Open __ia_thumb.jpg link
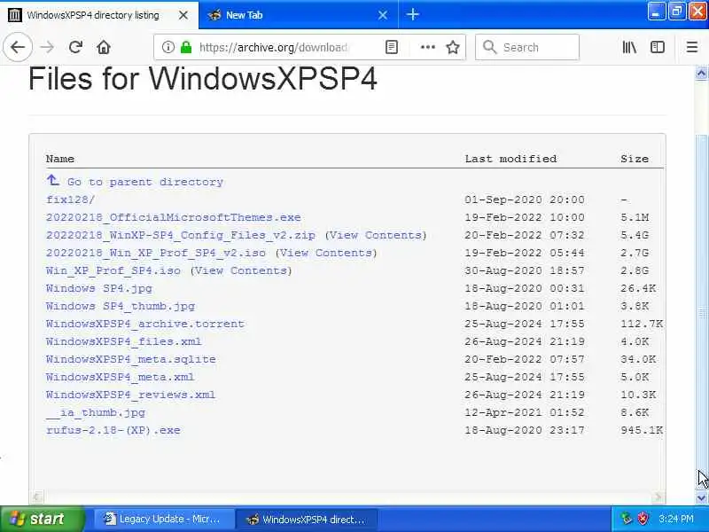The height and width of the screenshot is (532, 709). click(x=96, y=412)
